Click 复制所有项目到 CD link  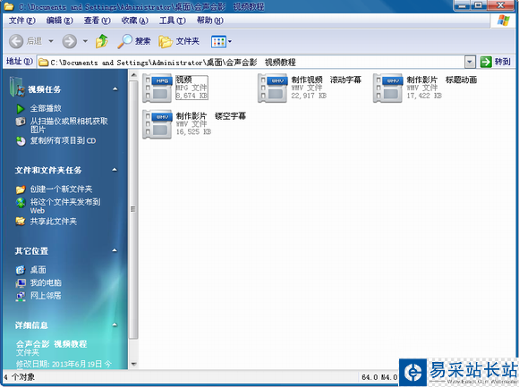pyautogui.click(x=63, y=141)
